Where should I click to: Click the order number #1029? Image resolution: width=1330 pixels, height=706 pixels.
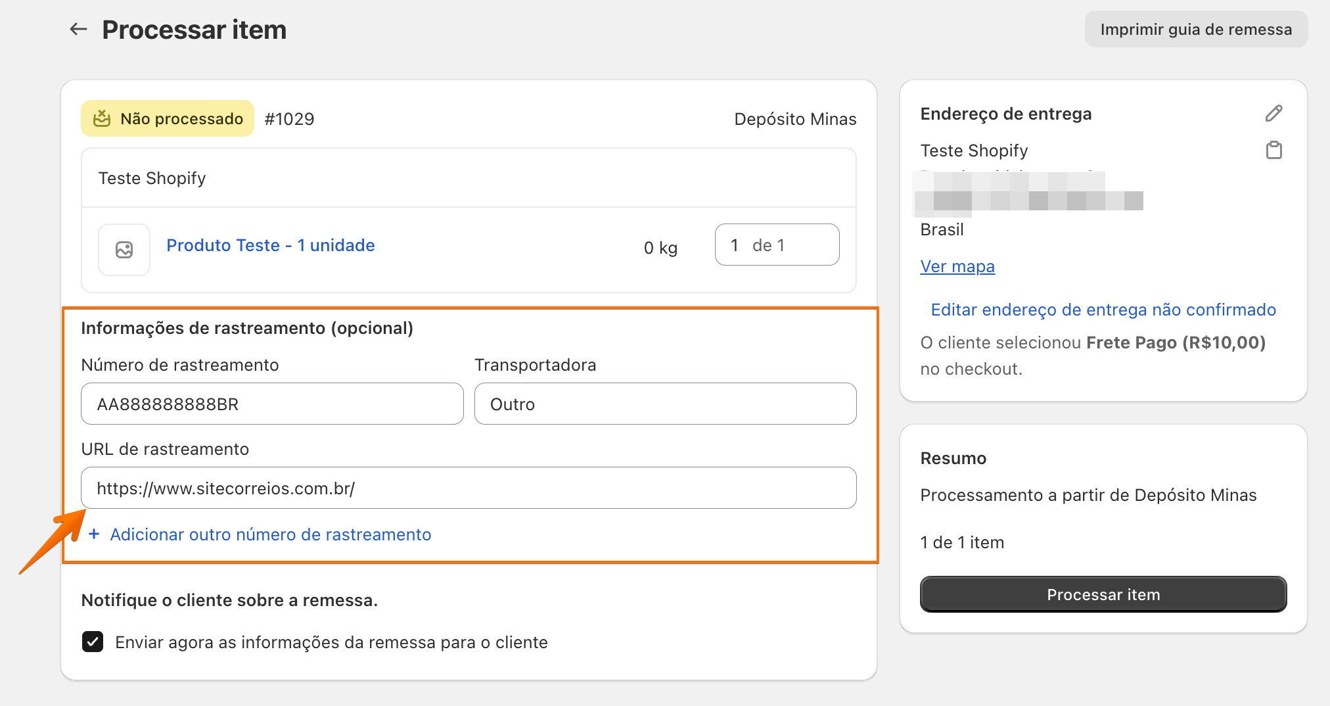(289, 119)
